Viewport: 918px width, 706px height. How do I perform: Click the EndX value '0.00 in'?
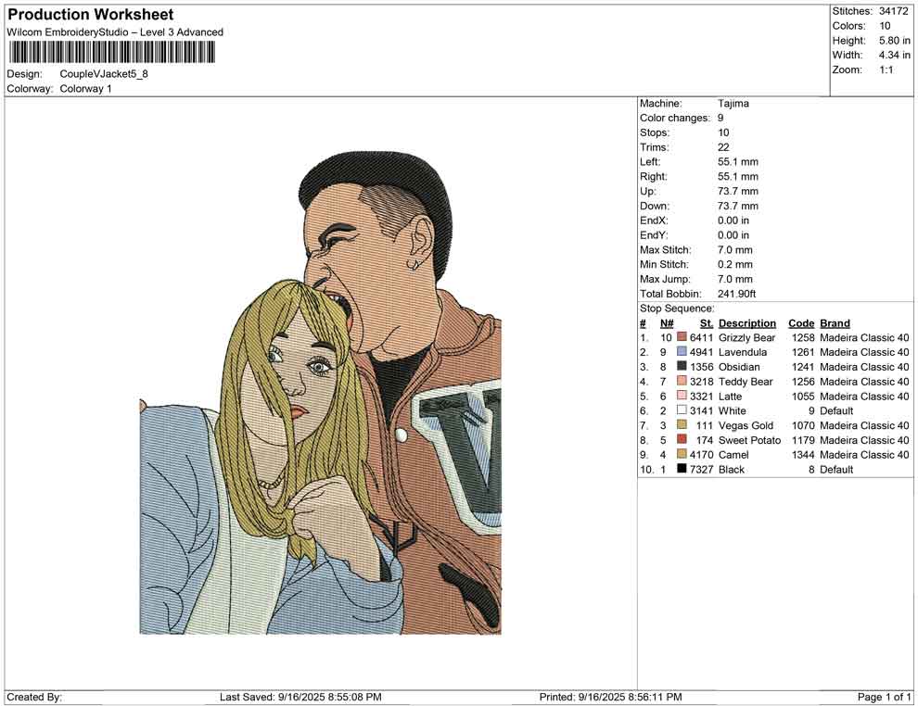[733, 221]
